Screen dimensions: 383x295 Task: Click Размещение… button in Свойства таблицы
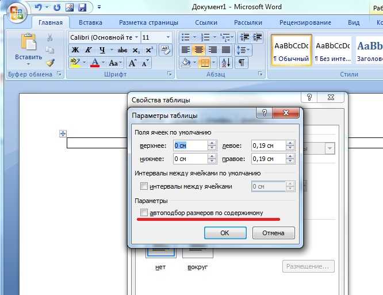click(x=308, y=266)
